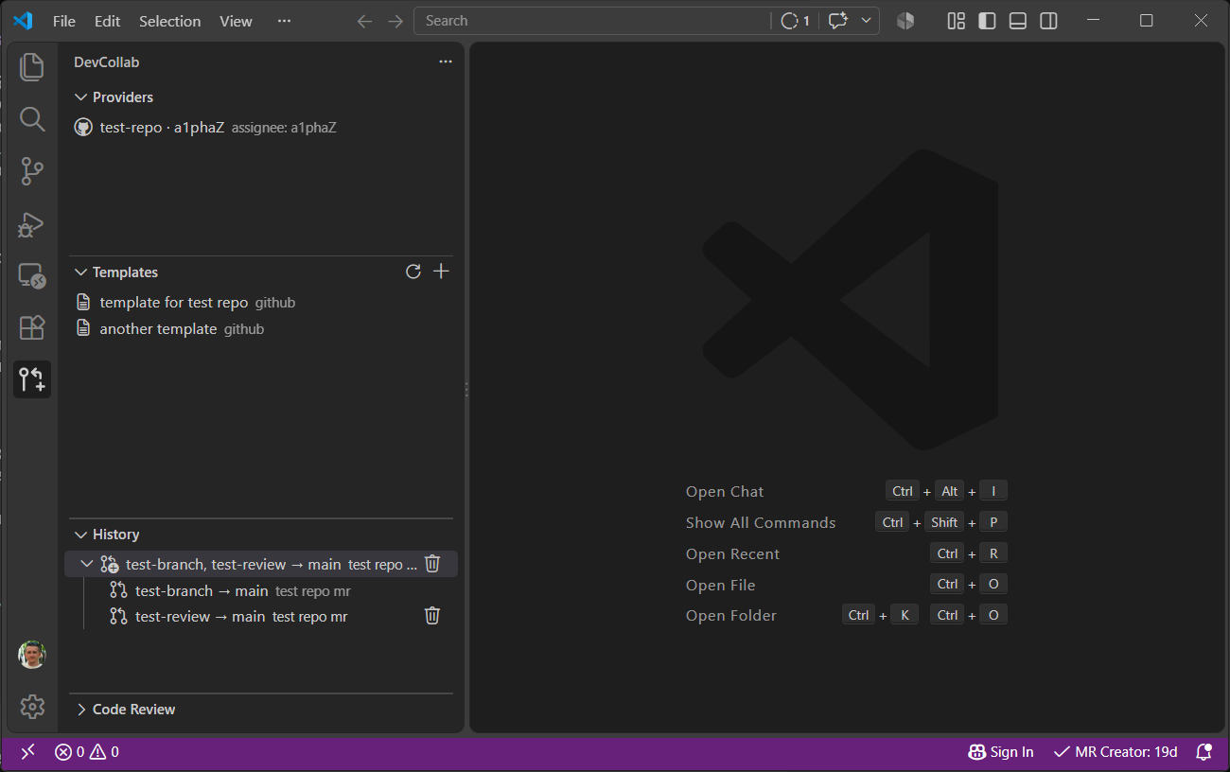This screenshot has height=772, width=1230.
Task: Open the Selection menu
Action: click(170, 21)
